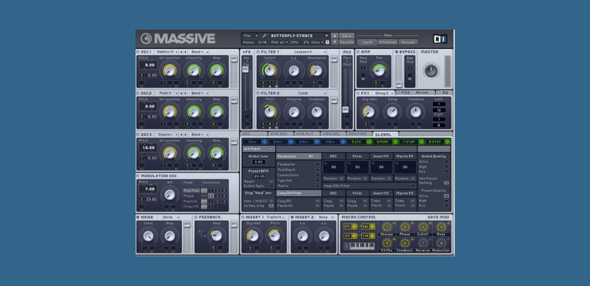
Task: Open the FX2 Reverb tab
Action: click(415, 93)
